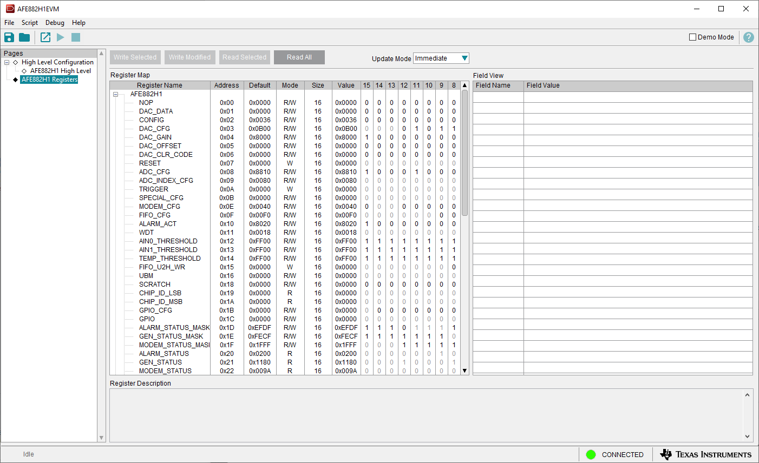
Task: Click the Texas Instruments logo
Action: coord(706,454)
